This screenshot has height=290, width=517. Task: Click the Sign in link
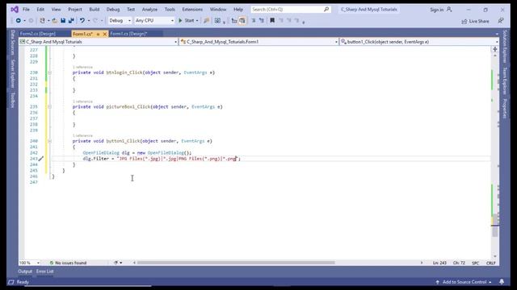(436, 10)
